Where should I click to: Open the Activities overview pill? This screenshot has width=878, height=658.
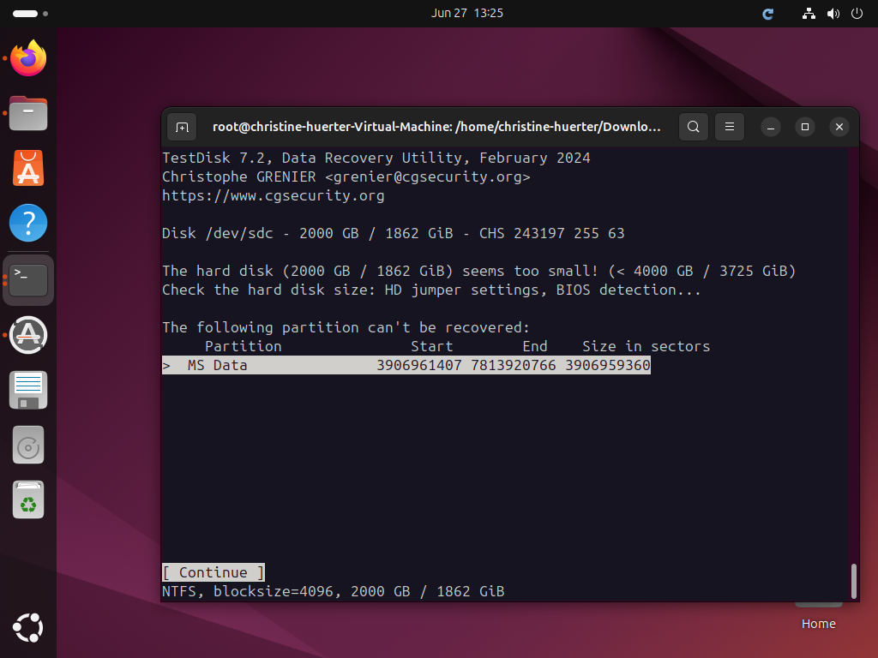tap(30, 14)
